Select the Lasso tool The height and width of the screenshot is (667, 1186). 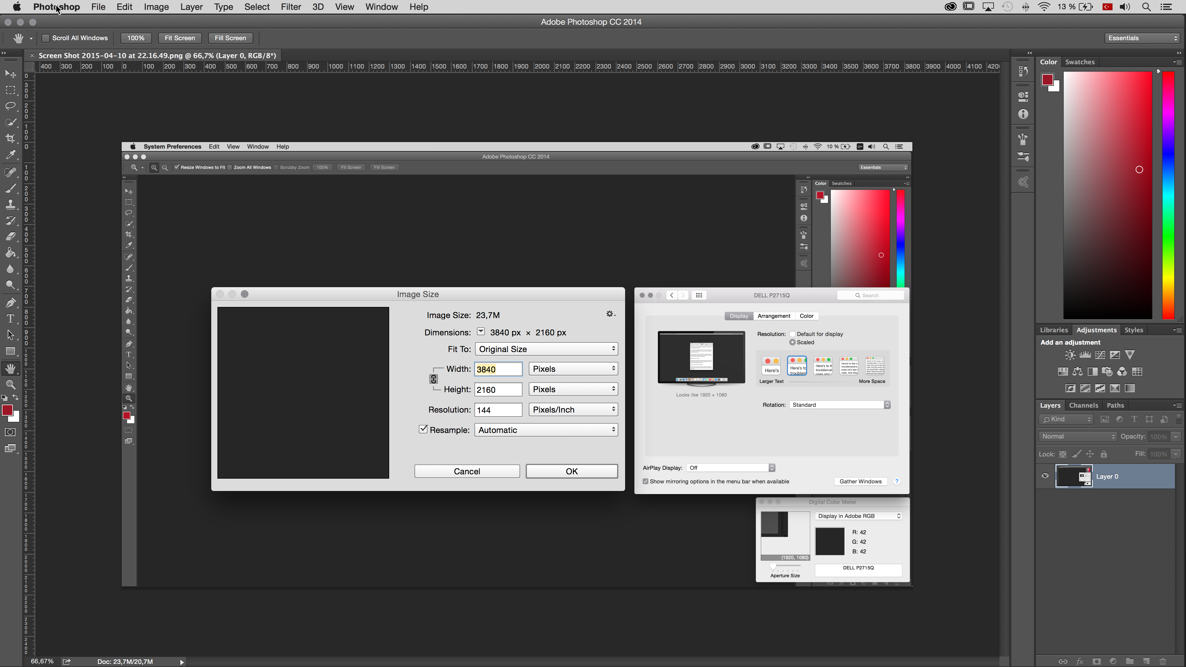click(x=10, y=106)
